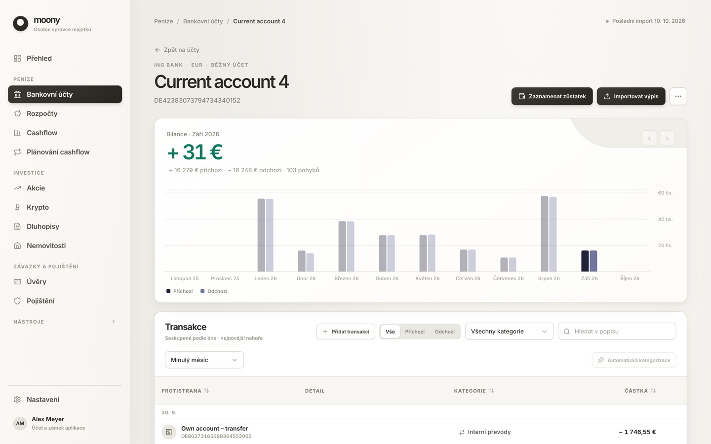Click the magnifier icon in search field
The image size is (711, 444).
click(567, 332)
